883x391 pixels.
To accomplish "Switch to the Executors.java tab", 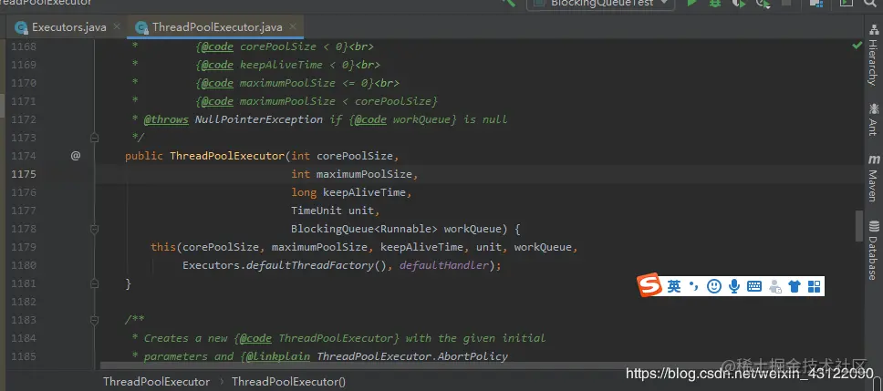I will pyautogui.click(x=62, y=27).
